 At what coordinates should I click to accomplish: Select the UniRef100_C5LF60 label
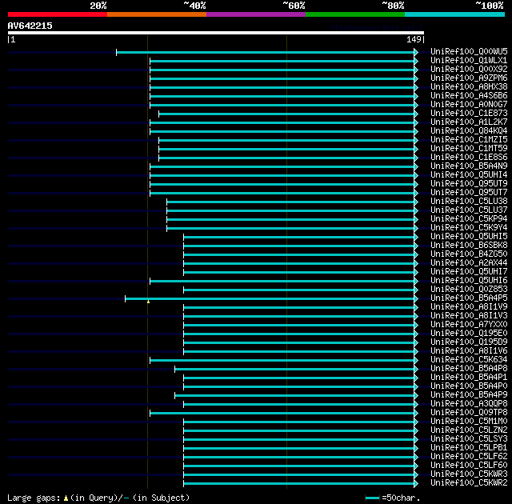click(469, 466)
